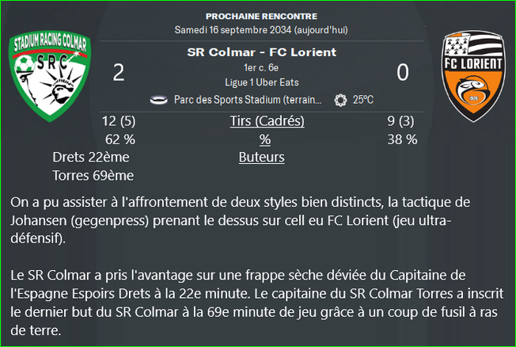The height and width of the screenshot is (347, 516).
Task: Click the Tirs (Cadrés) underlined label
Action: (x=267, y=121)
